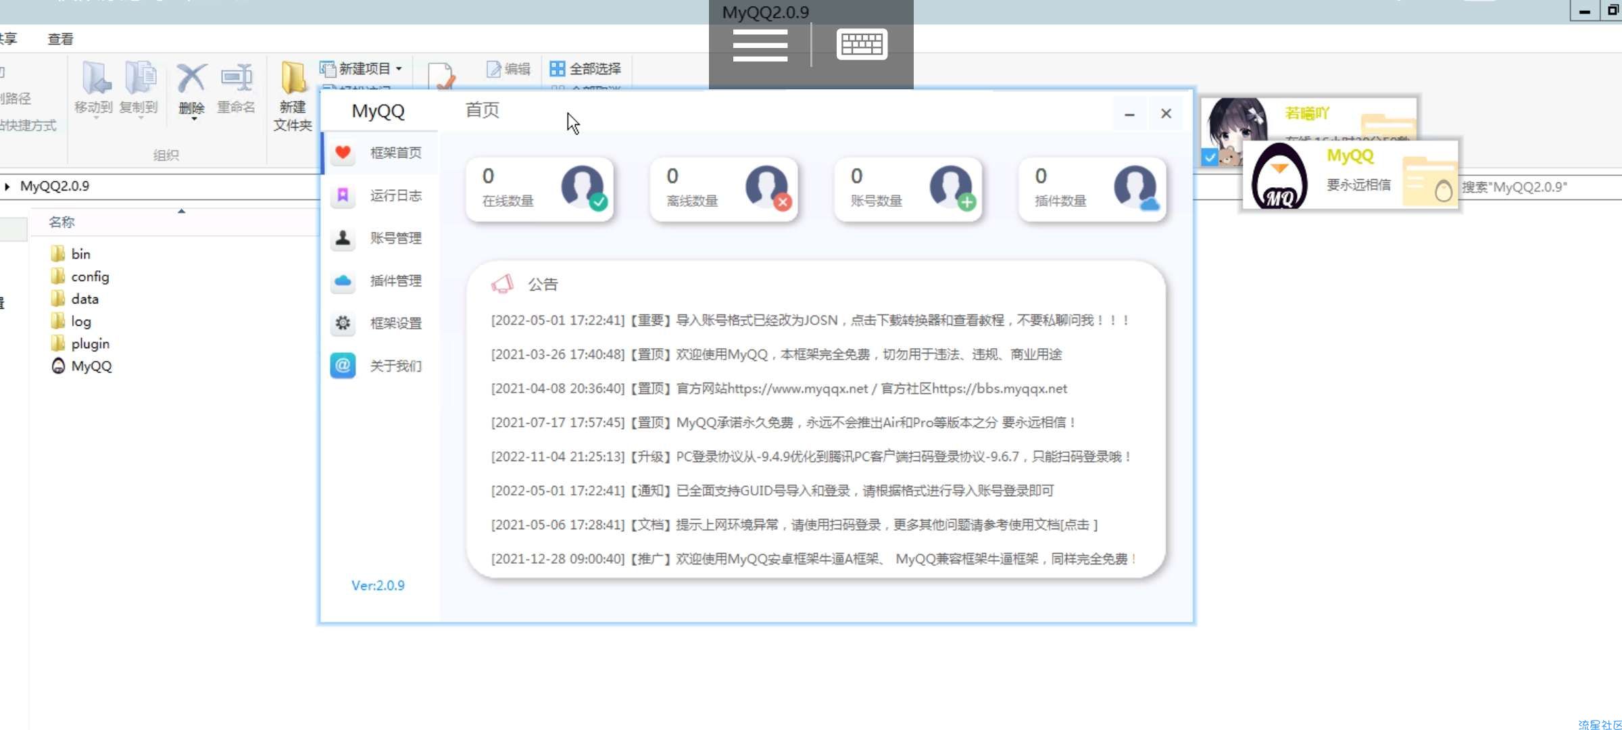Screen dimensions: 1622x730
Task: Click the 账号数量 avatar with plus badge
Action: point(953,188)
